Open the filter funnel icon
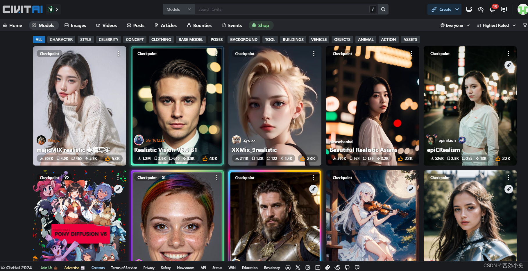The image size is (528, 271). 525,25
